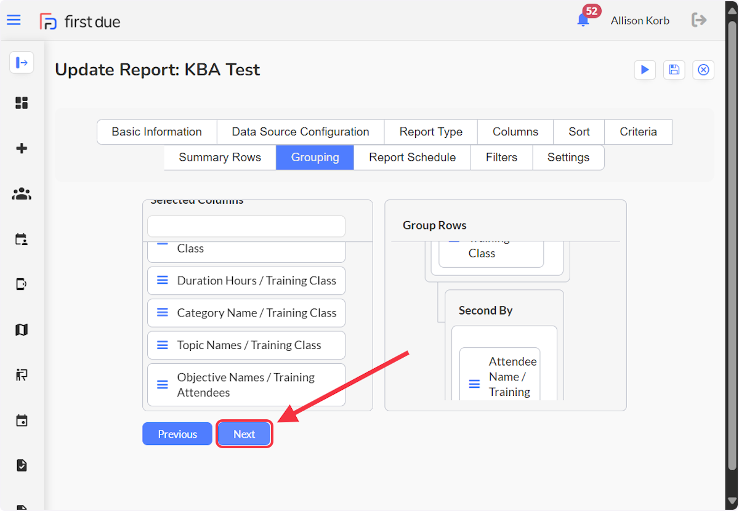Open the map icon in sidebar
The height and width of the screenshot is (511, 739).
22,330
